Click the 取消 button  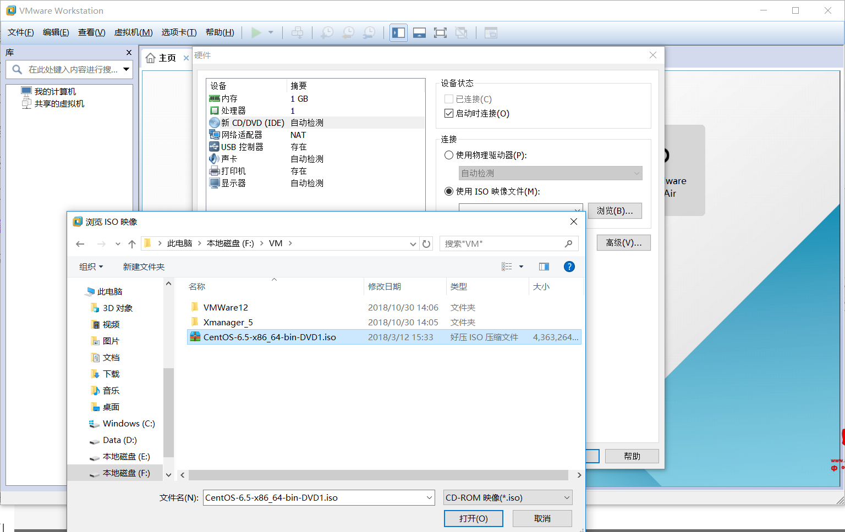[x=542, y=518]
